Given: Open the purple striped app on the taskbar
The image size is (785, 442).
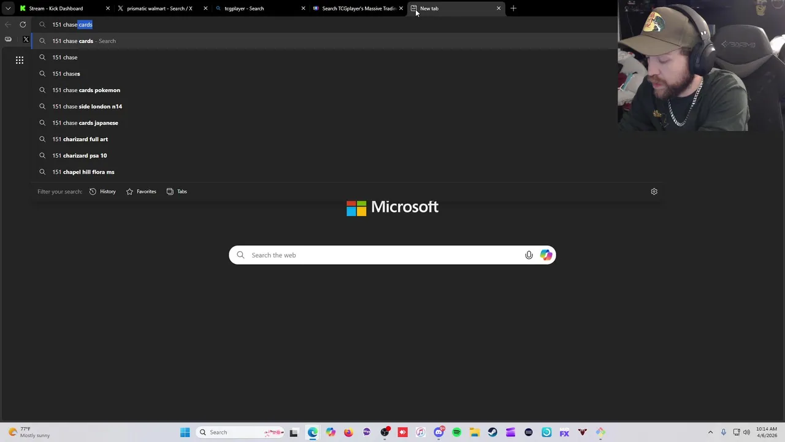Looking at the screenshot, I should click(510, 432).
